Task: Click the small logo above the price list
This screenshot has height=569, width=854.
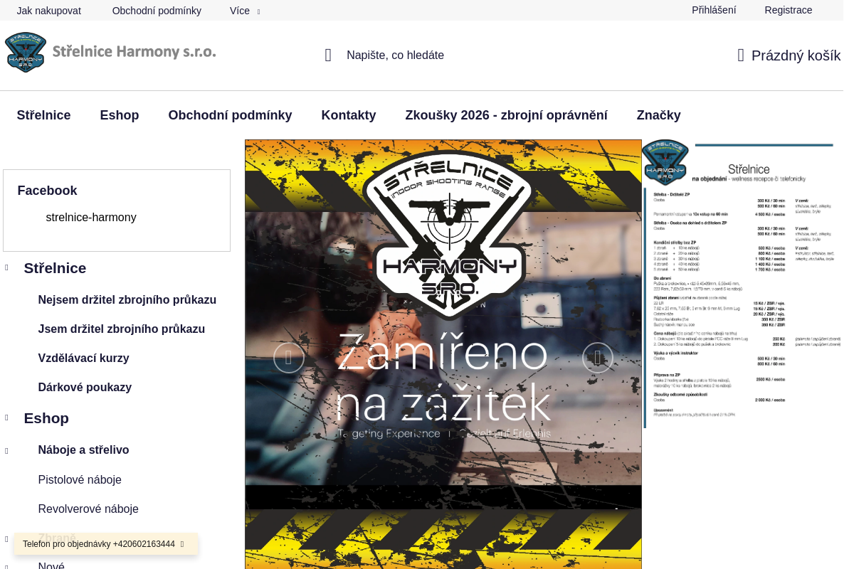Action: (665, 162)
